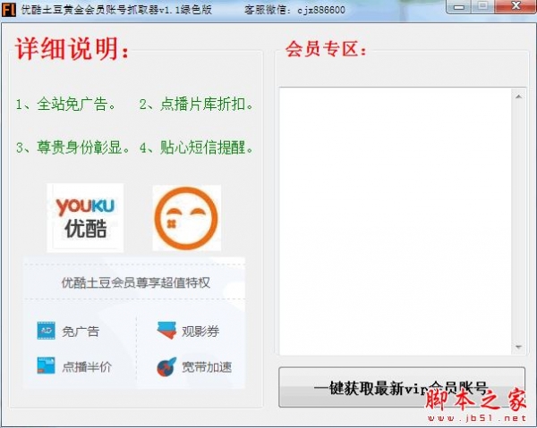Screen dimensions: 537x428
Task: Click the 优酷土豆会员尊享超值特权 banner text
Action: pos(136,282)
